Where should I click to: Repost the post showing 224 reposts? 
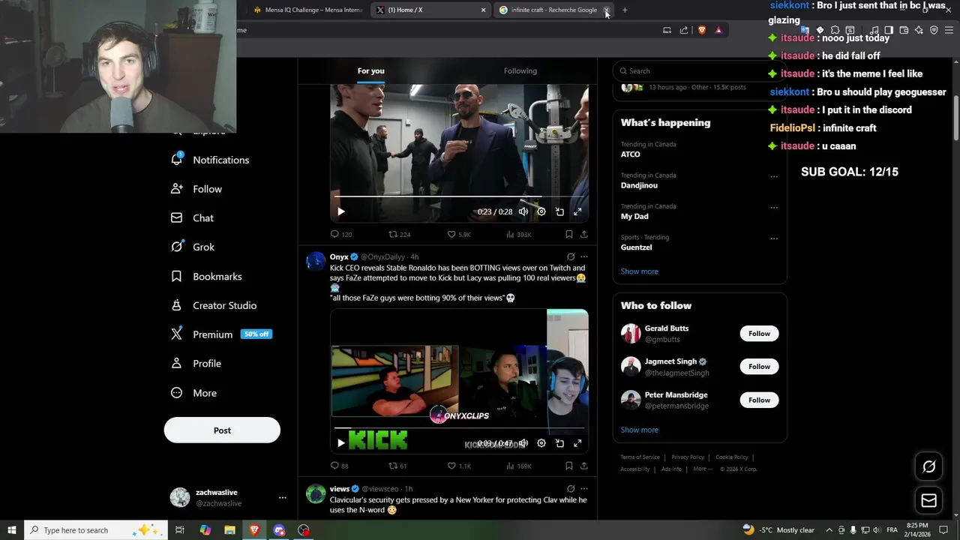pyautogui.click(x=399, y=235)
